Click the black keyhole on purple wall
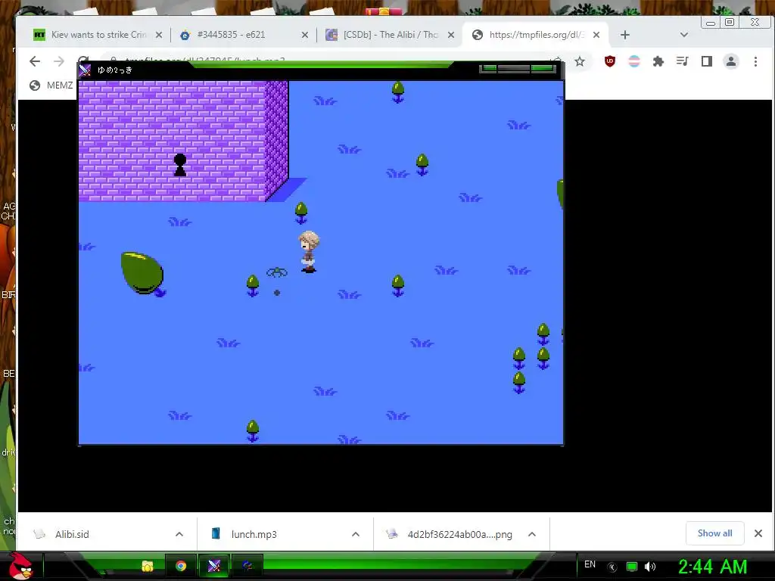775x581 pixels. click(x=180, y=164)
